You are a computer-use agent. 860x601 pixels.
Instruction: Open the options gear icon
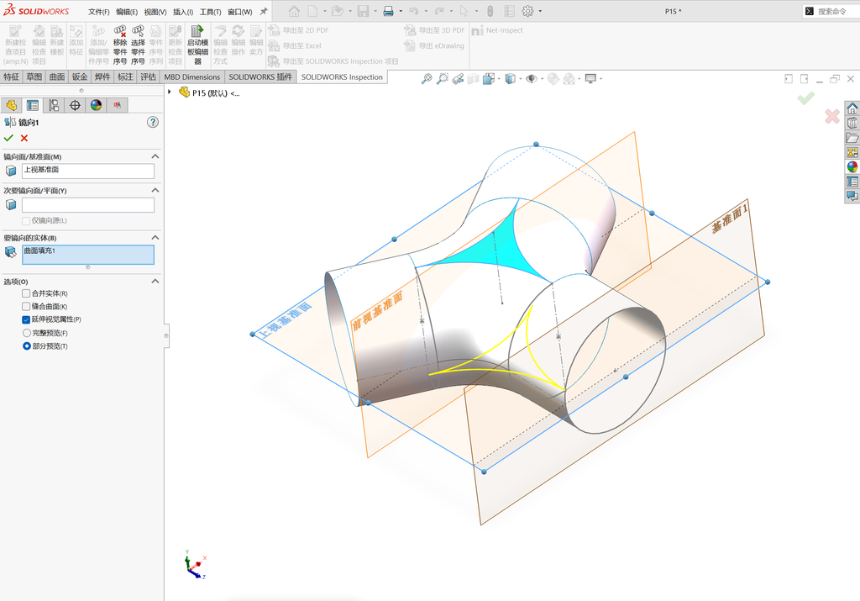tap(527, 11)
